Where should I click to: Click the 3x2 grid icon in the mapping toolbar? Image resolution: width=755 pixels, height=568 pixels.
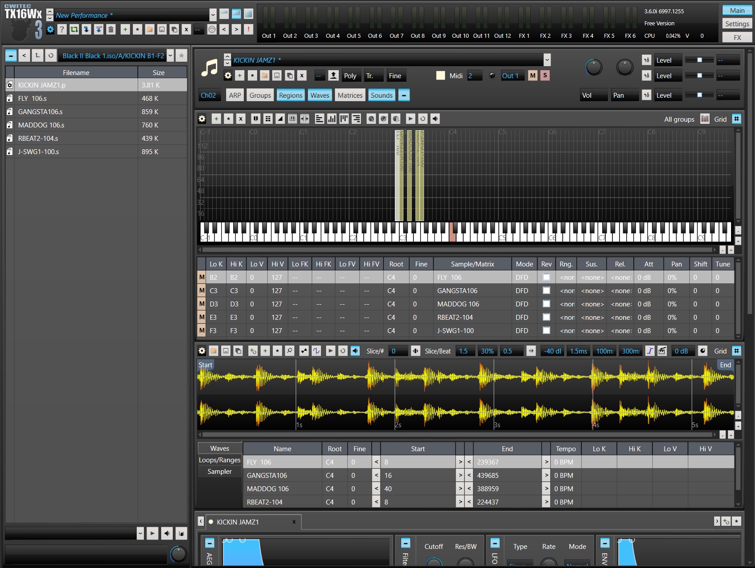(268, 119)
